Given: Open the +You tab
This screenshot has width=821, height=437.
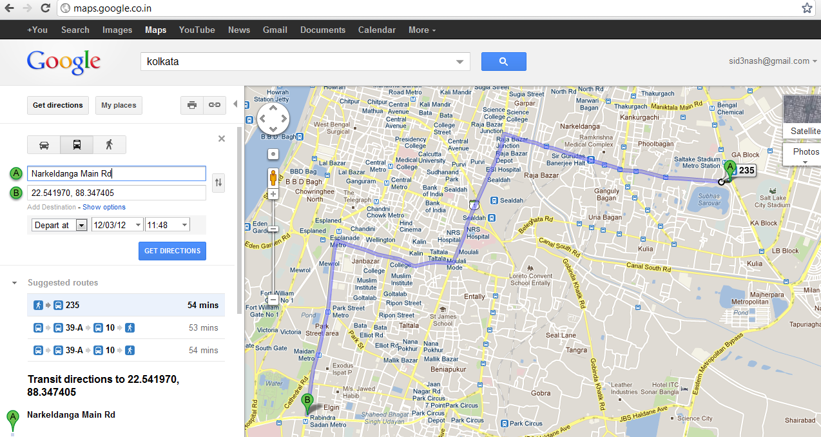Looking at the screenshot, I should click(37, 30).
